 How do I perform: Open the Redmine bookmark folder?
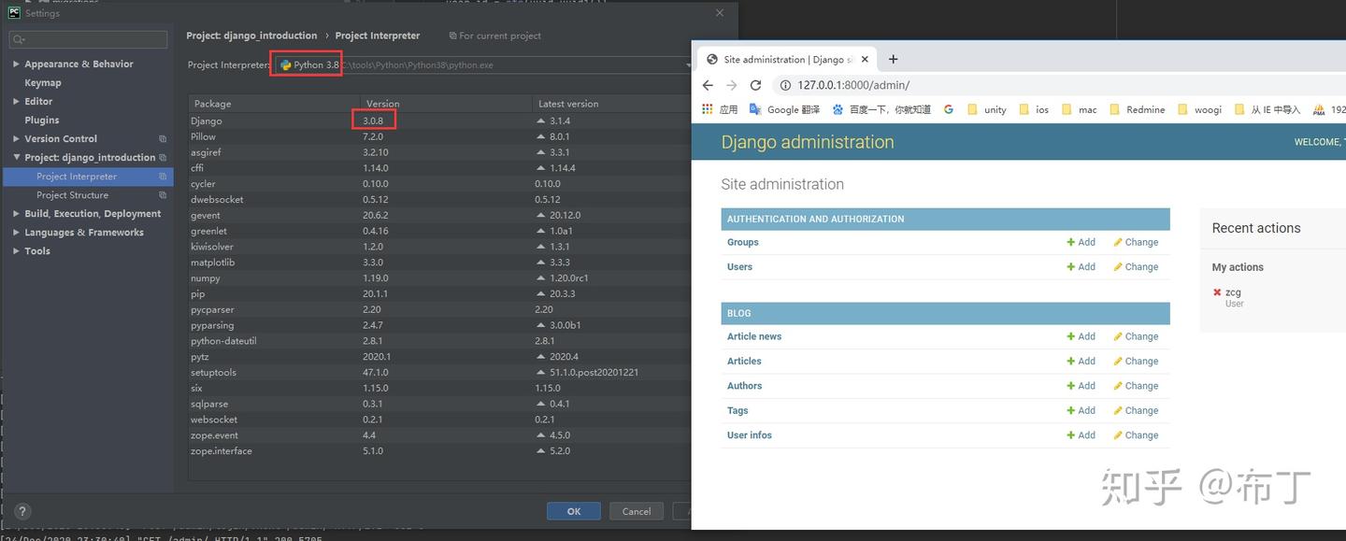coord(1137,109)
